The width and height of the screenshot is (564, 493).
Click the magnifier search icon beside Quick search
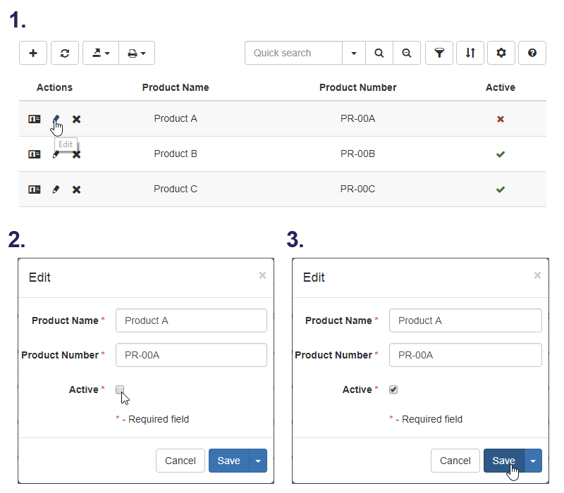379,53
